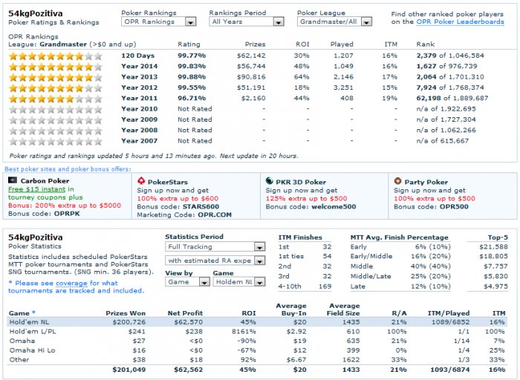Open the Poker Rankings OPR Rankings dropdown
Image resolution: width=520 pixels, height=380 pixels.
pos(158,22)
